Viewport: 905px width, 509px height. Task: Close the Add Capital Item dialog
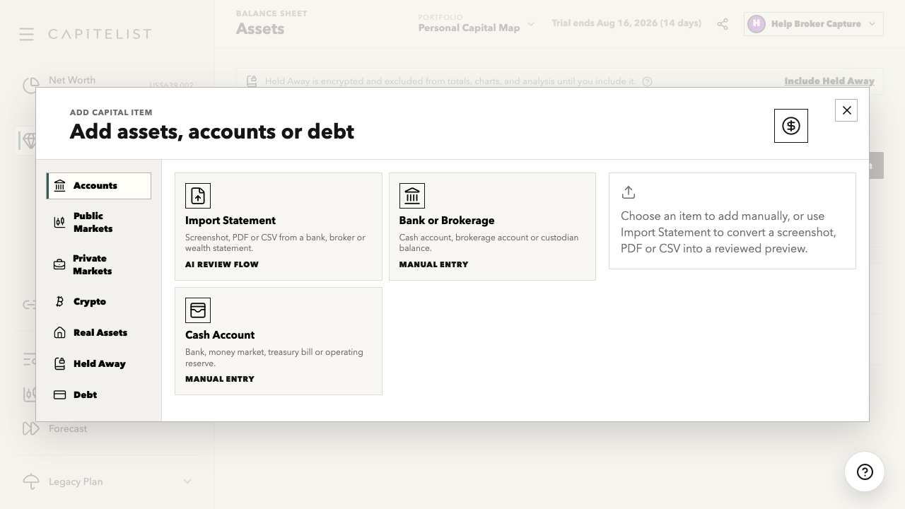tap(846, 110)
